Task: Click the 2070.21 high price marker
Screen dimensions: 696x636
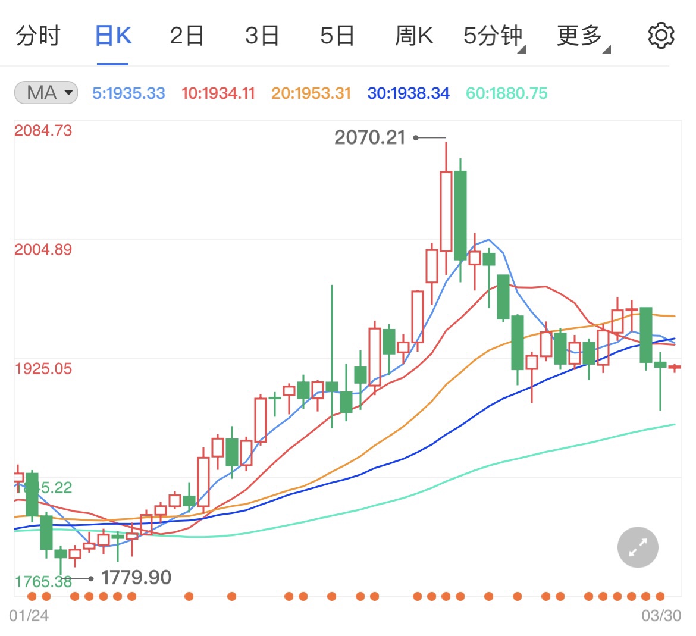Action: (372, 137)
